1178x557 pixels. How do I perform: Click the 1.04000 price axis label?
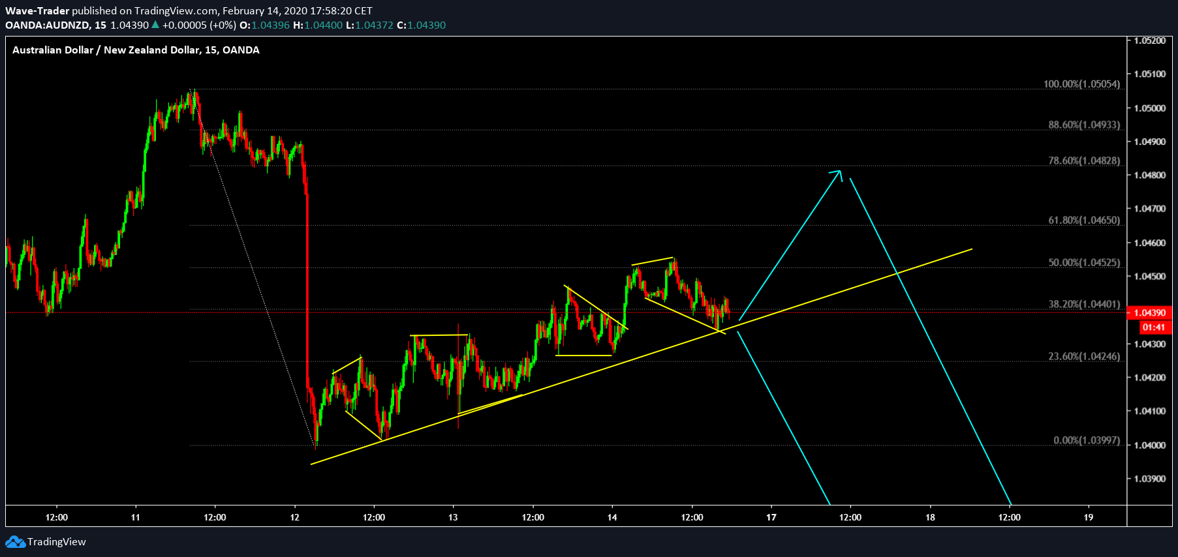[1149, 445]
